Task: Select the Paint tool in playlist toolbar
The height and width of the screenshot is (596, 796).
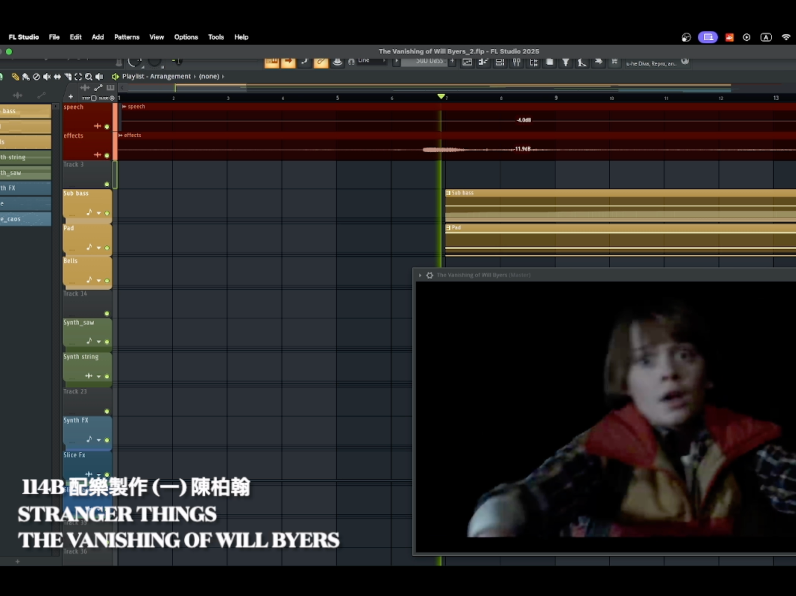Action: [x=26, y=77]
